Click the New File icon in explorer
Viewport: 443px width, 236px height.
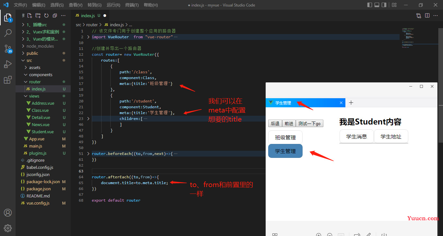[x=30, y=16]
